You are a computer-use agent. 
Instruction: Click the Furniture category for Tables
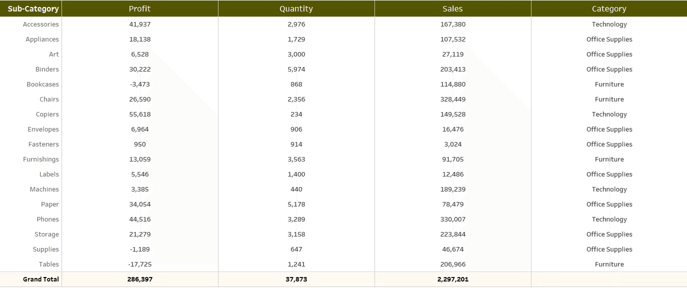tap(609, 264)
